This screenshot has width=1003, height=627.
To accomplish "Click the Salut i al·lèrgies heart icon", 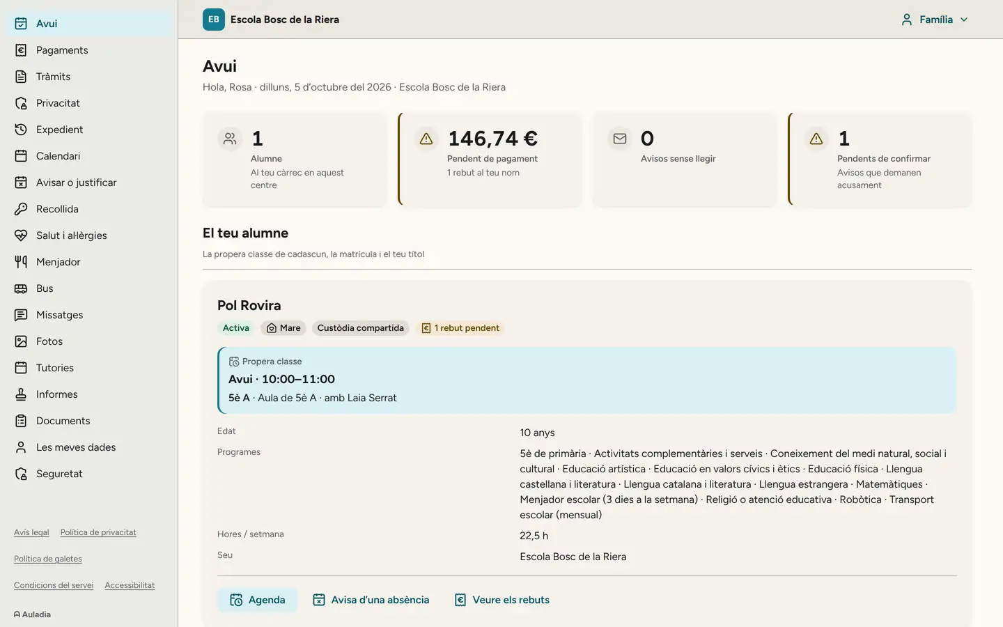I will (21, 235).
